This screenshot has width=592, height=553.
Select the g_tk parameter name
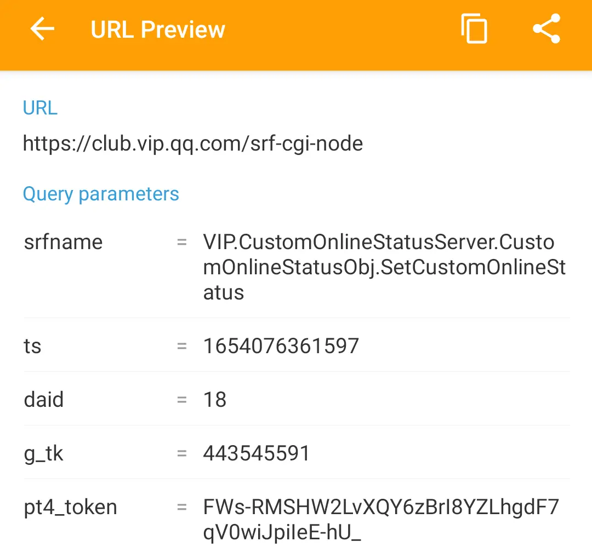pyautogui.click(x=43, y=454)
